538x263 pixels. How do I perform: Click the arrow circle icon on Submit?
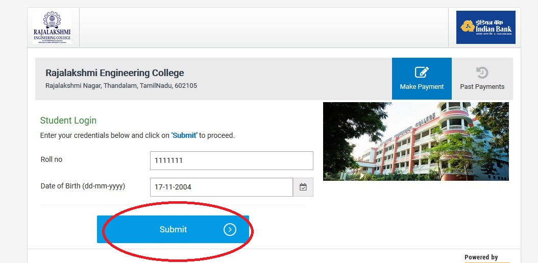230,230
